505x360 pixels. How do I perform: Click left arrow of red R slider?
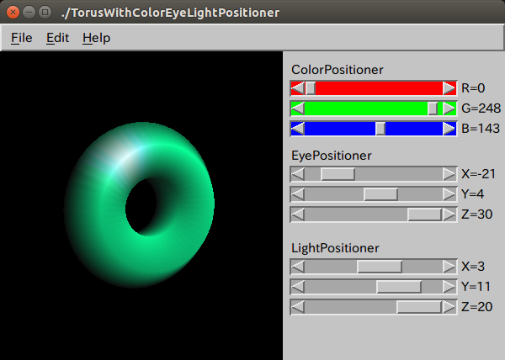[x=298, y=88]
